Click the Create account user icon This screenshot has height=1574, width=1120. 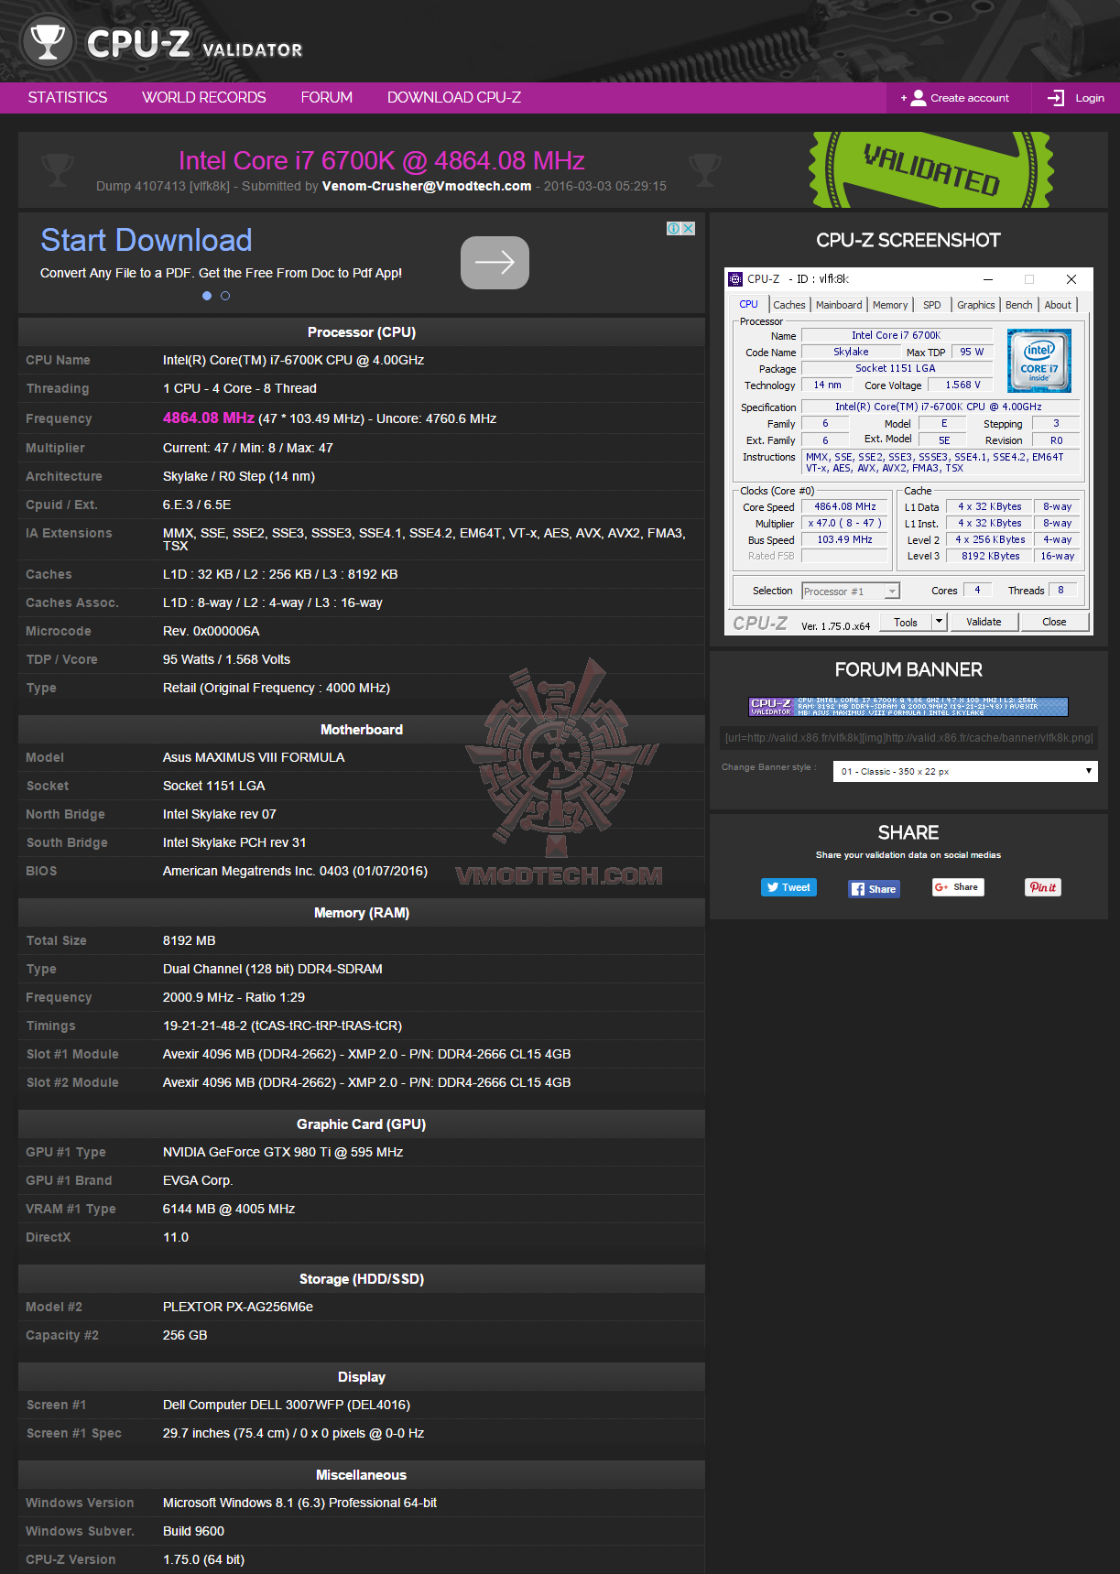[918, 98]
